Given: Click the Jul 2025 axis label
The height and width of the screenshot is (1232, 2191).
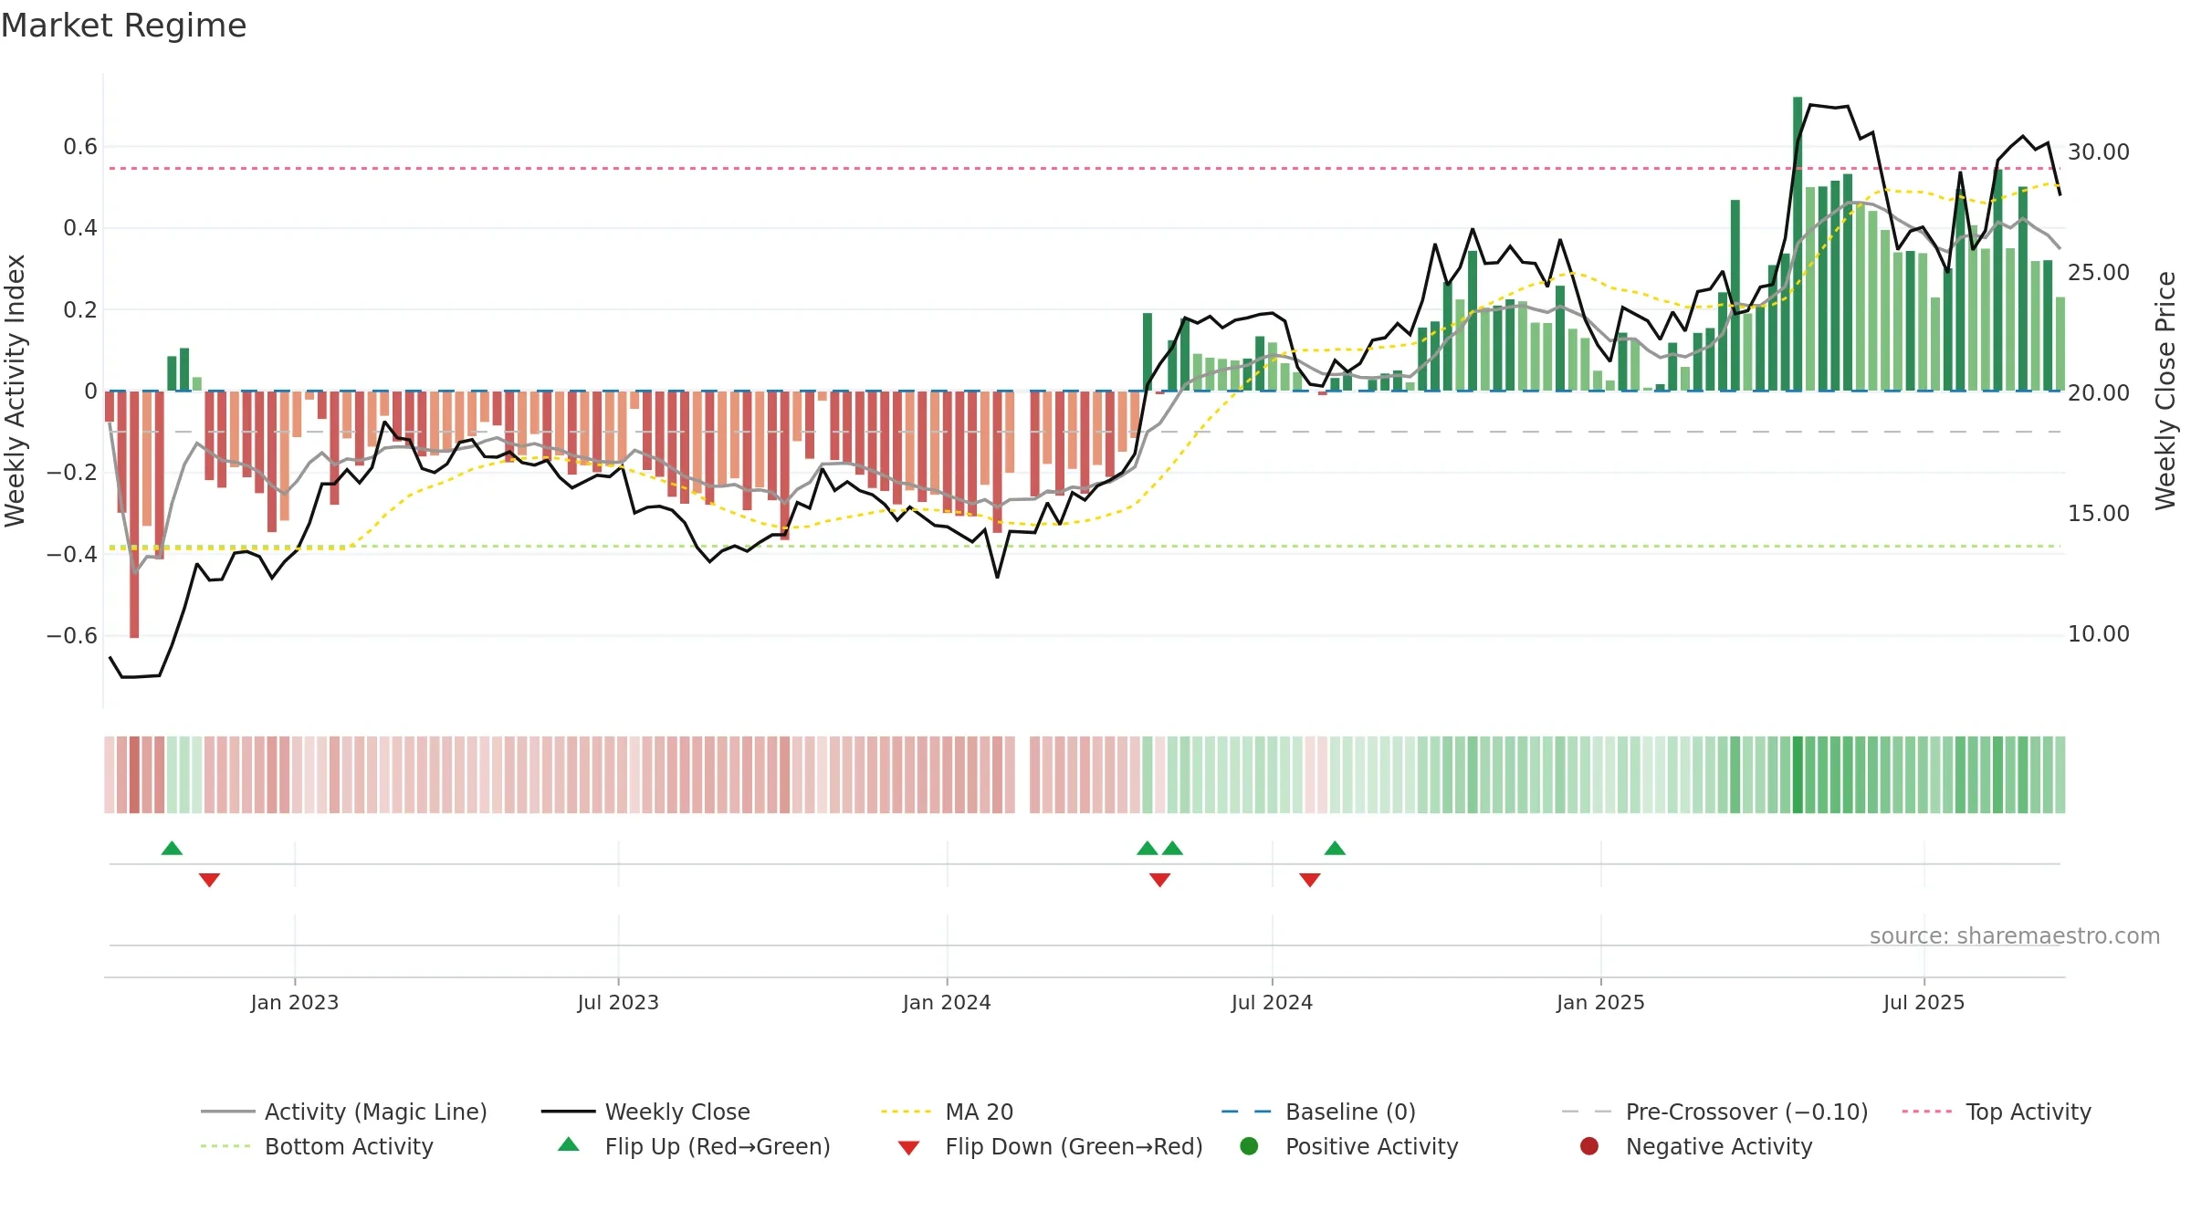Looking at the screenshot, I should 1924,1003.
